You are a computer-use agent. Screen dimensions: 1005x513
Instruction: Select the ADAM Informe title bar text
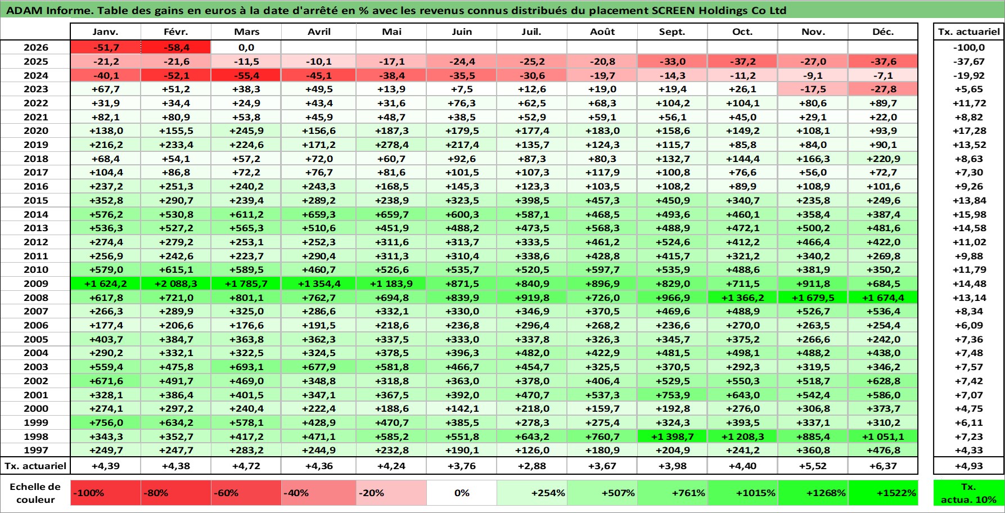tap(396, 10)
